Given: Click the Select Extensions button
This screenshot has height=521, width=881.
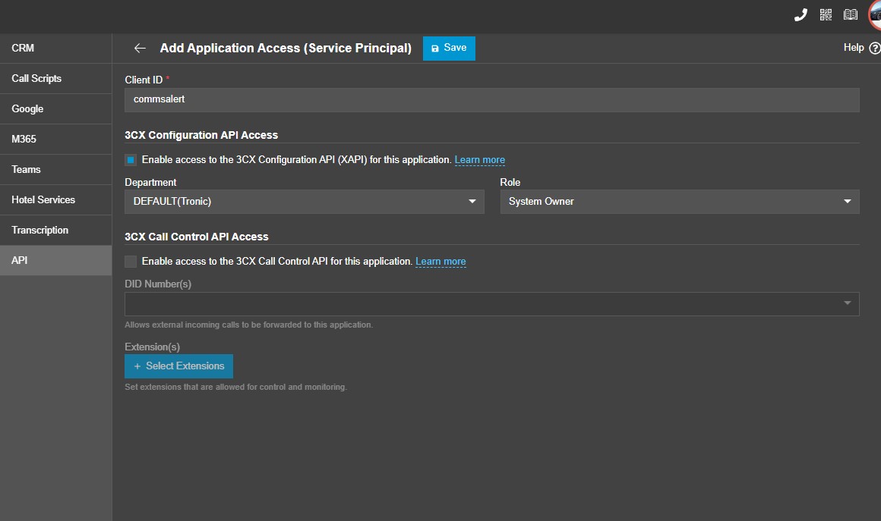Looking at the screenshot, I should (178, 366).
